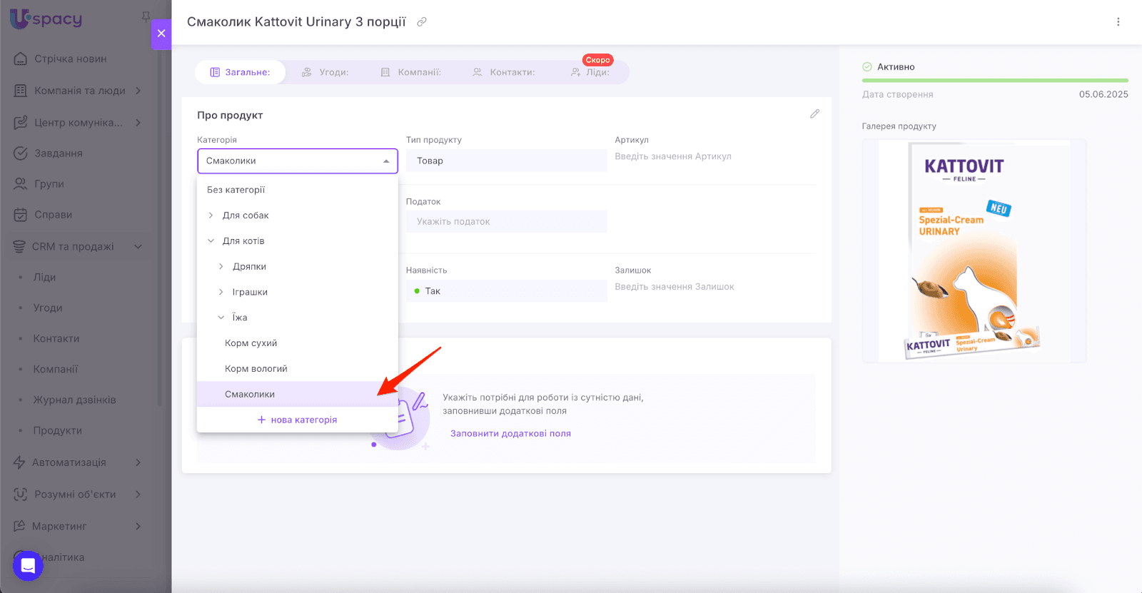Expand the Дряпки subcategory
The image size is (1142, 593).
pyautogui.click(x=221, y=267)
